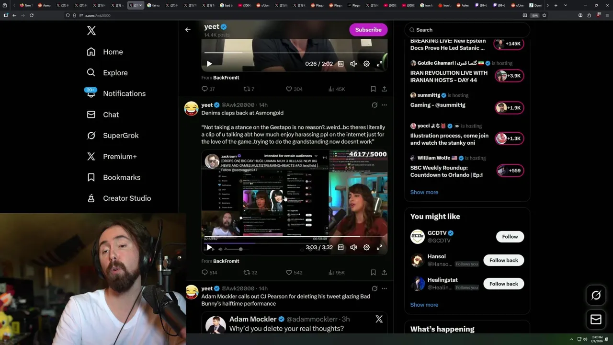The height and width of the screenshot is (345, 613).
Task: Click the Search field
Action: 467,30
